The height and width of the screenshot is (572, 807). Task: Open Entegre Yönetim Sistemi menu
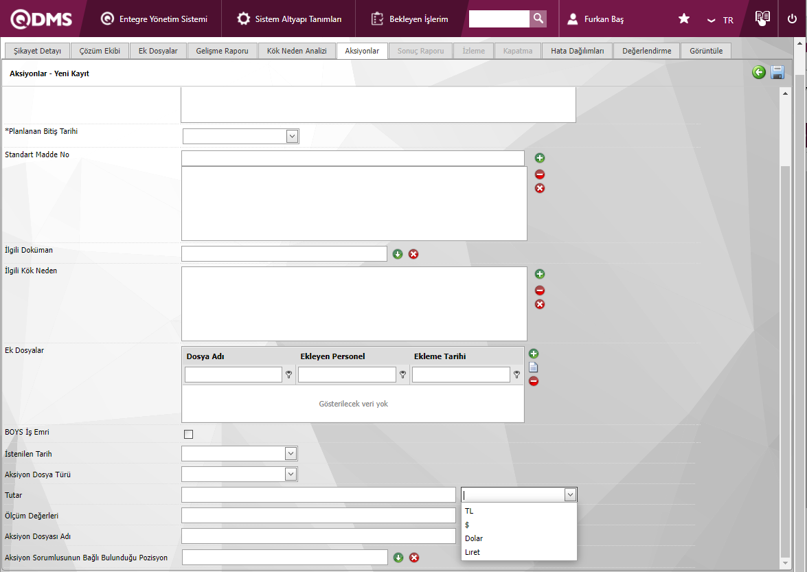[x=154, y=19]
